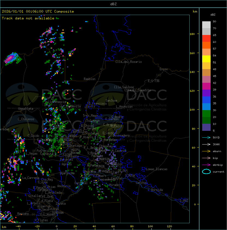Screen dimensions: 227x230
Task: Click the Clla.del_Rosario map label
Action: click(x=129, y=62)
